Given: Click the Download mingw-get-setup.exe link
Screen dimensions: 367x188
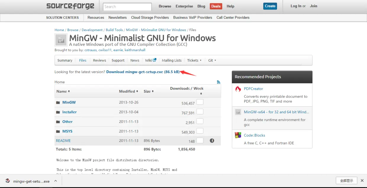Looking at the screenshot, I should pos(143,72).
